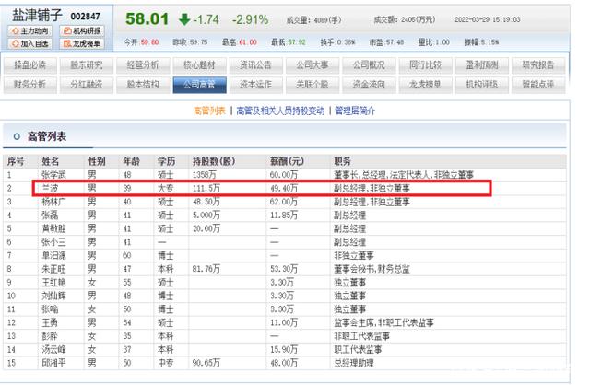Select executive name 王红艳
Viewport: 590px width, 385px height.
53,283
